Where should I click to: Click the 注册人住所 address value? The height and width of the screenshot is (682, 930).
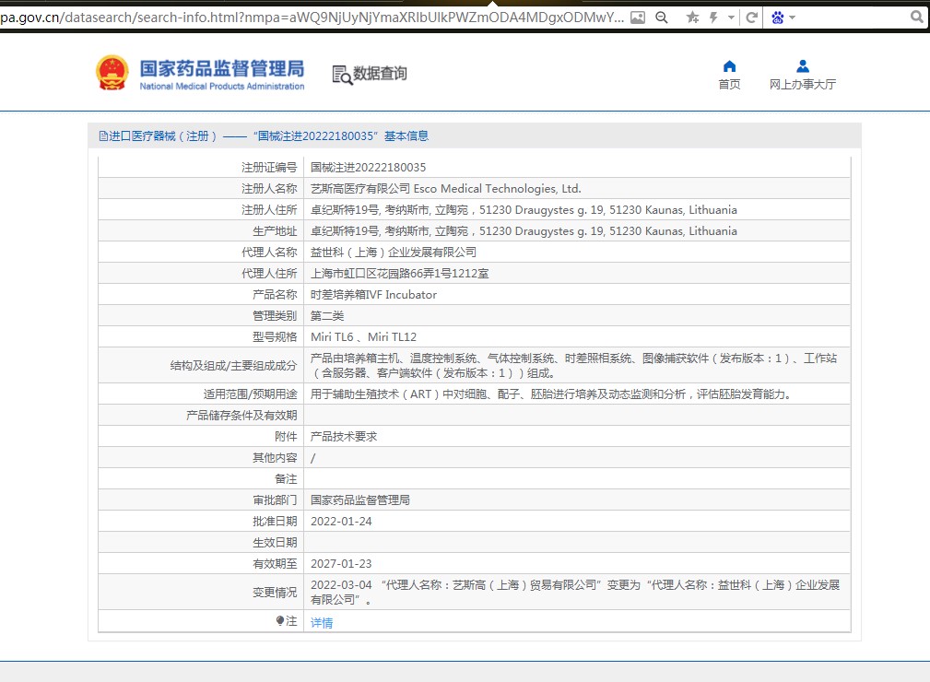[524, 210]
